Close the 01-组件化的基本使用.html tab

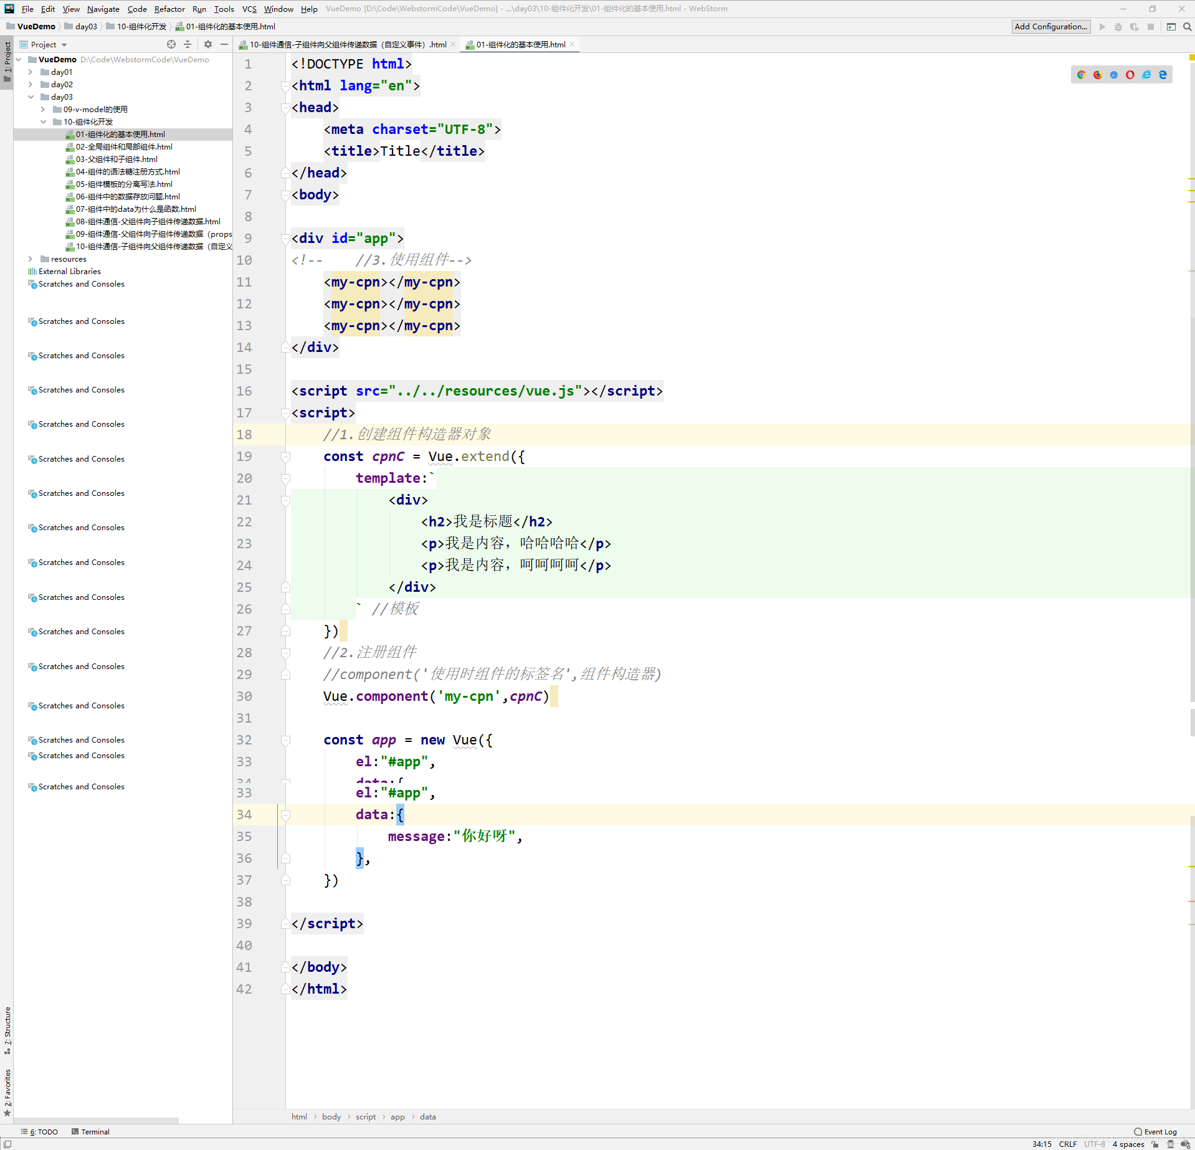click(x=572, y=44)
